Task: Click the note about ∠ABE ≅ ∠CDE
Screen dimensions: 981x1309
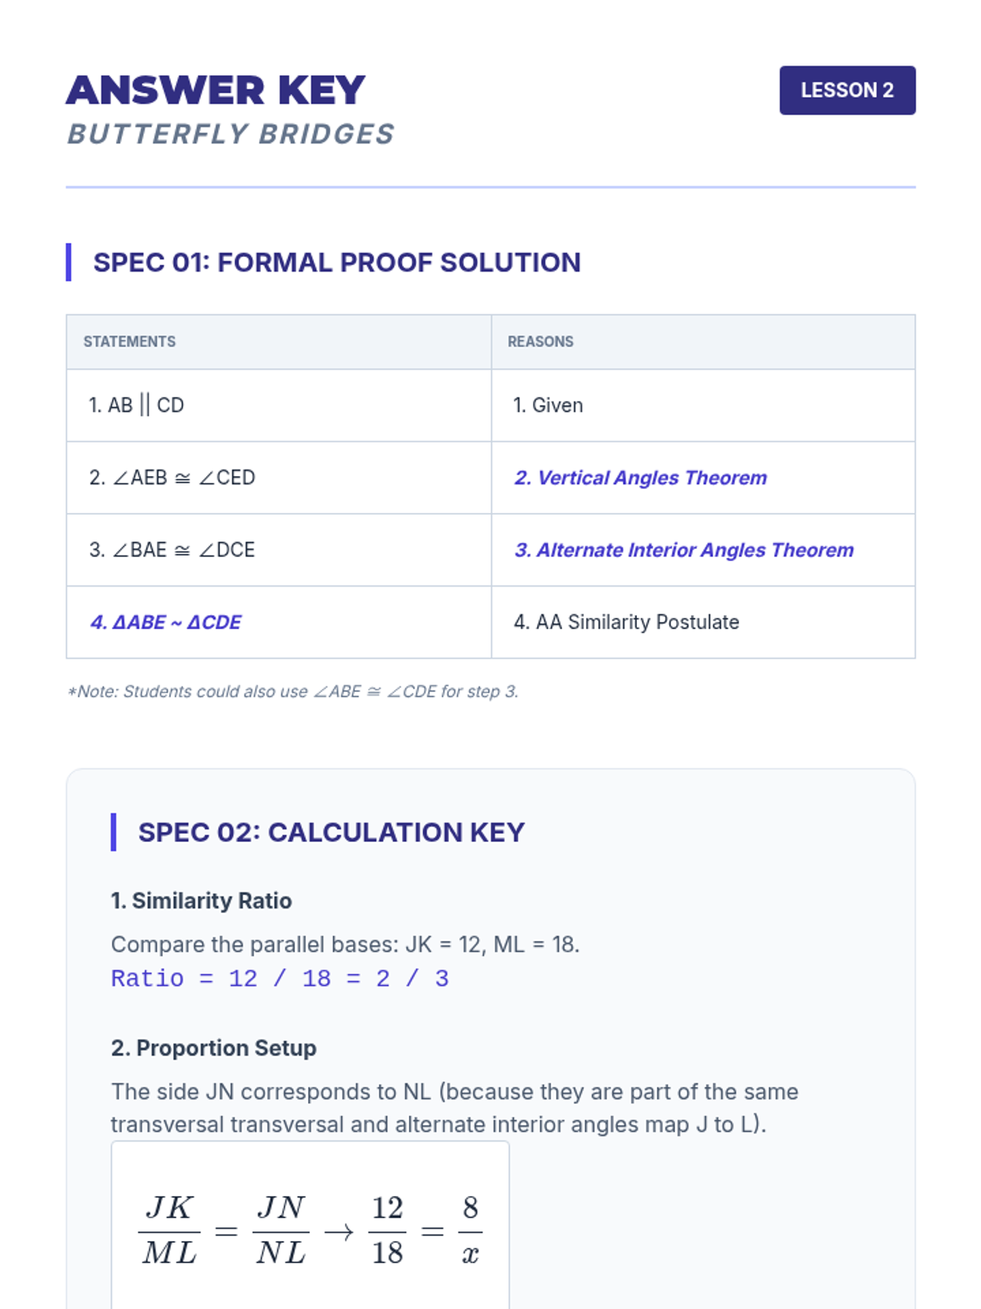Action: (293, 692)
